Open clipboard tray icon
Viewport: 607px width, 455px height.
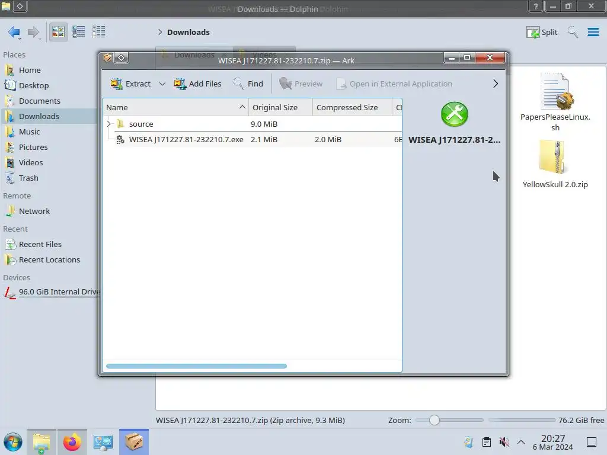pos(487,442)
